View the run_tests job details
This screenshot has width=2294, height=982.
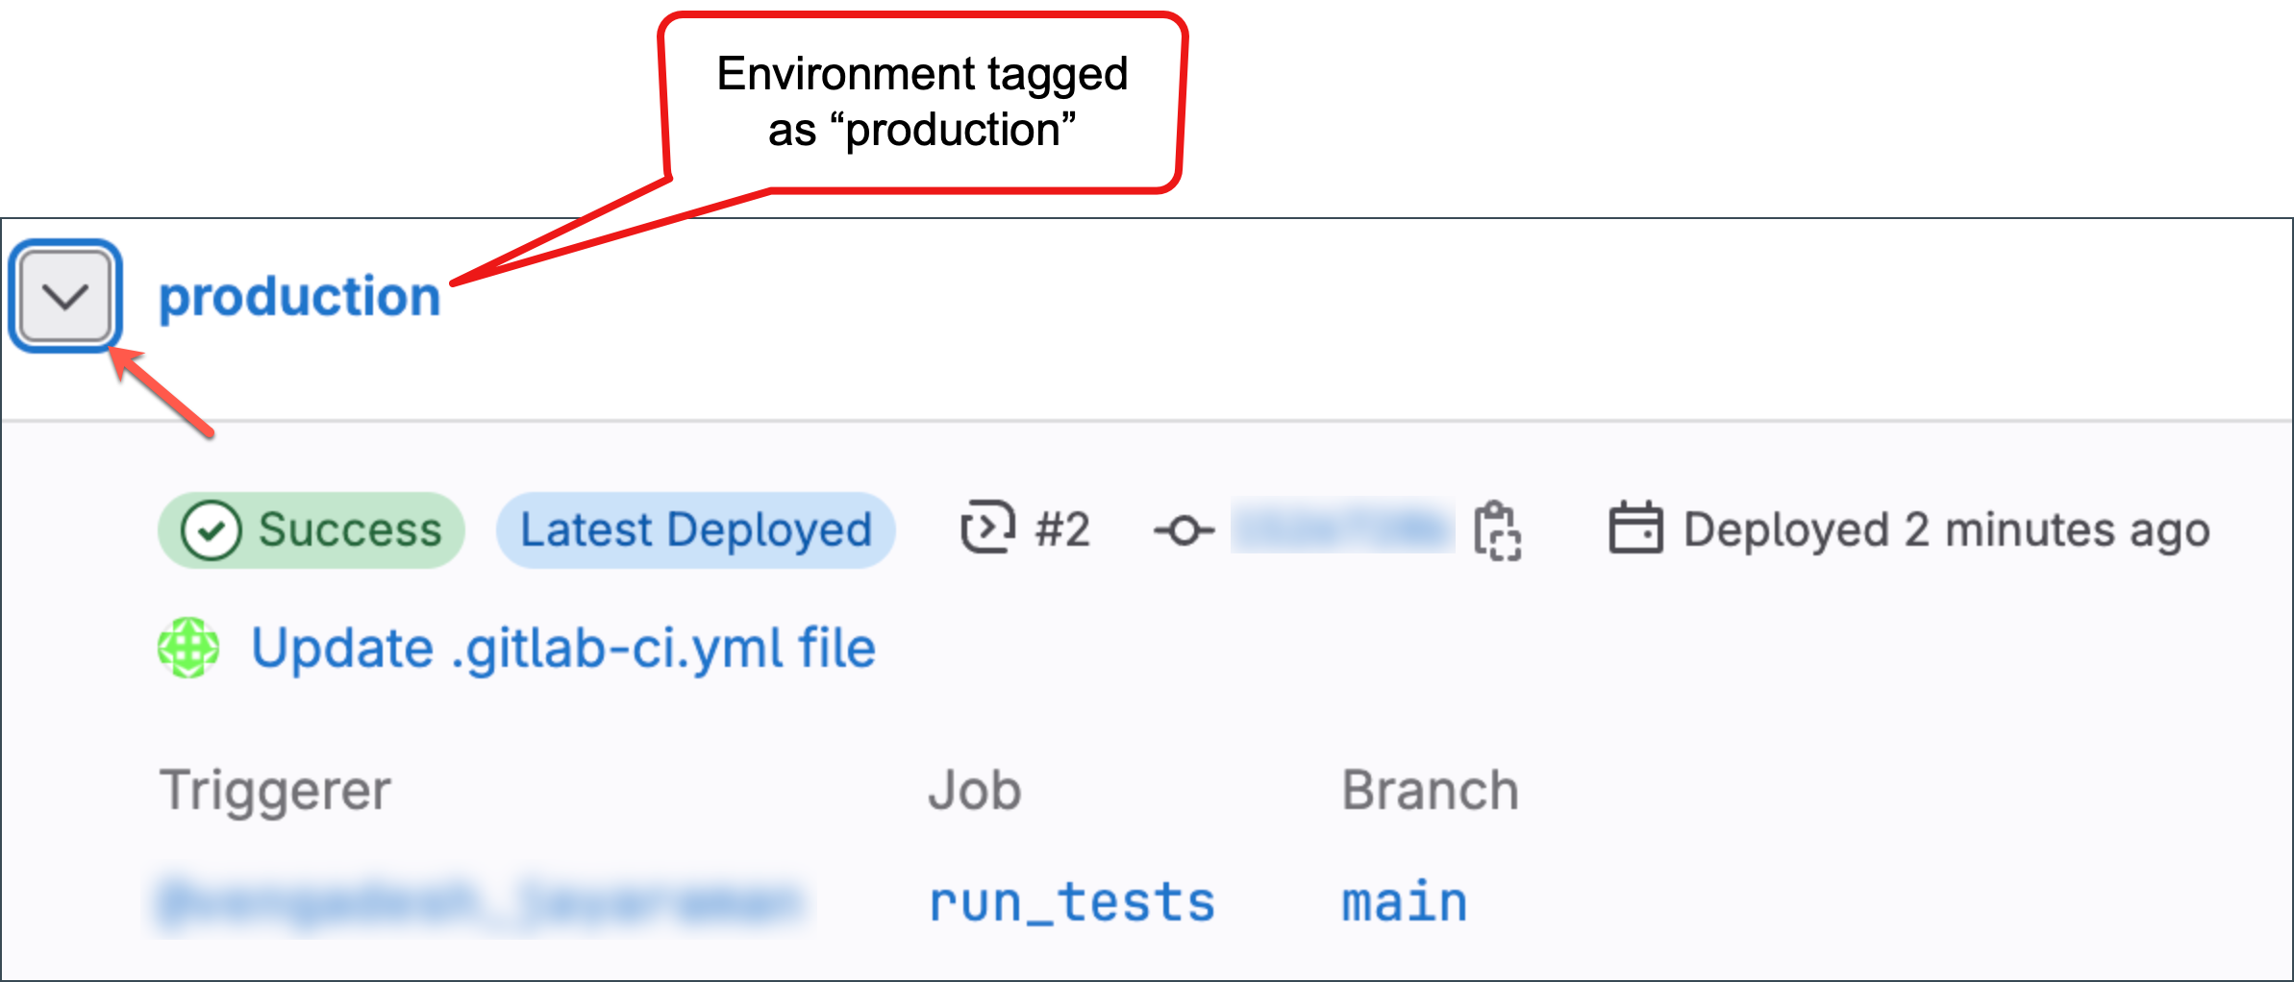tap(1070, 899)
